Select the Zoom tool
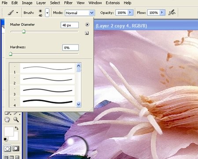The image size is (198, 159). tap(16, 120)
